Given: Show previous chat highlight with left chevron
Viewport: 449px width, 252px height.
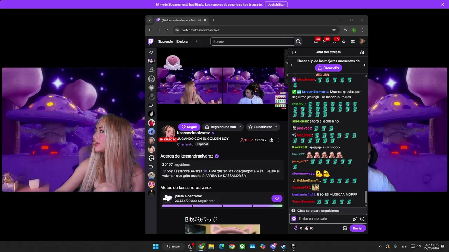Looking at the screenshot, I should click(x=291, y=65).
